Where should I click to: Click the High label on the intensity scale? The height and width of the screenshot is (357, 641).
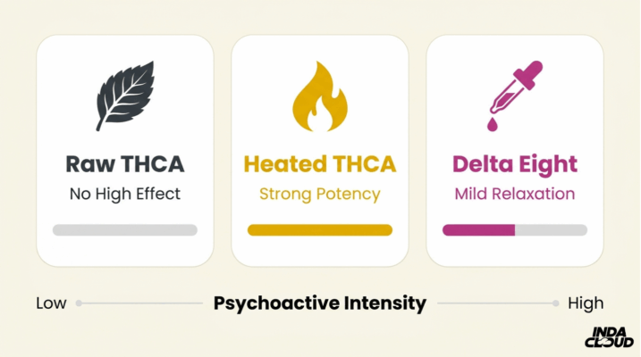tap(586, 303)
